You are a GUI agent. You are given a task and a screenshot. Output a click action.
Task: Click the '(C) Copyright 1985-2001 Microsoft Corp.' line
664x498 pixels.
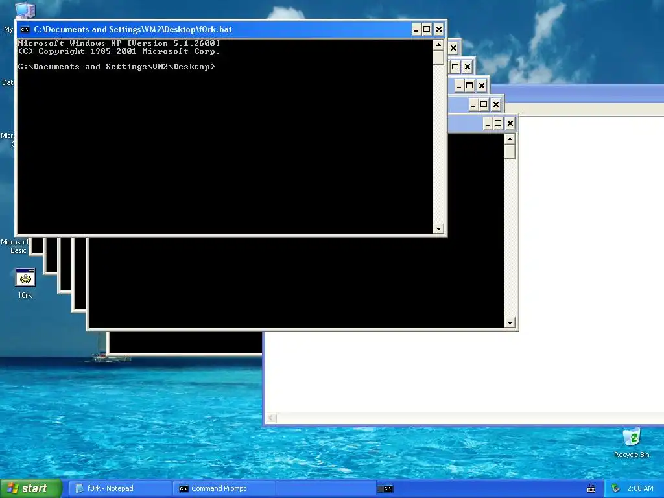coord(119,51)
